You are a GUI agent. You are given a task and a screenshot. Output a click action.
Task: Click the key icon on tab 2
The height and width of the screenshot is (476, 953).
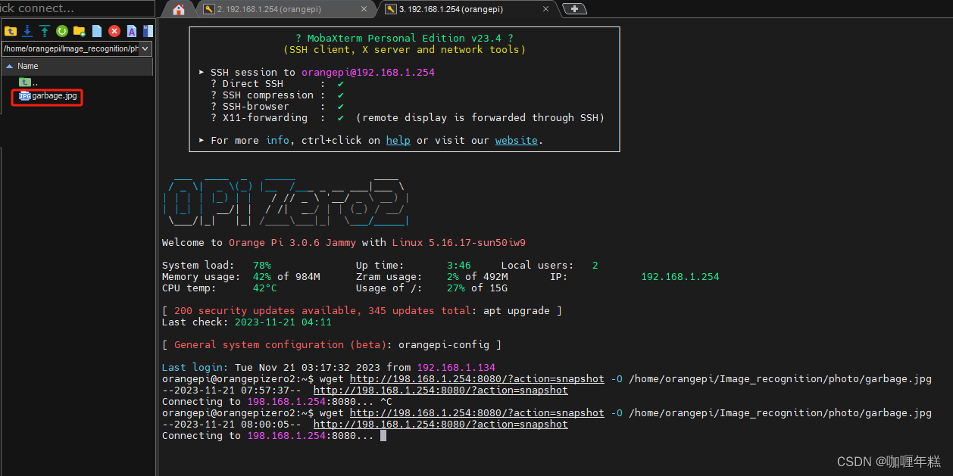pos(209,9)
